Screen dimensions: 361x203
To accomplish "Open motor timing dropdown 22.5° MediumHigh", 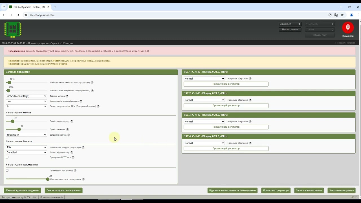I will pyautogui.click(x=26, y=96).
